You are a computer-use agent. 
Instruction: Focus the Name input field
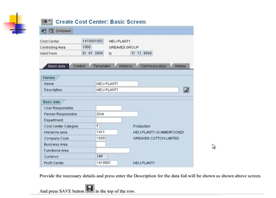[117, 84]
